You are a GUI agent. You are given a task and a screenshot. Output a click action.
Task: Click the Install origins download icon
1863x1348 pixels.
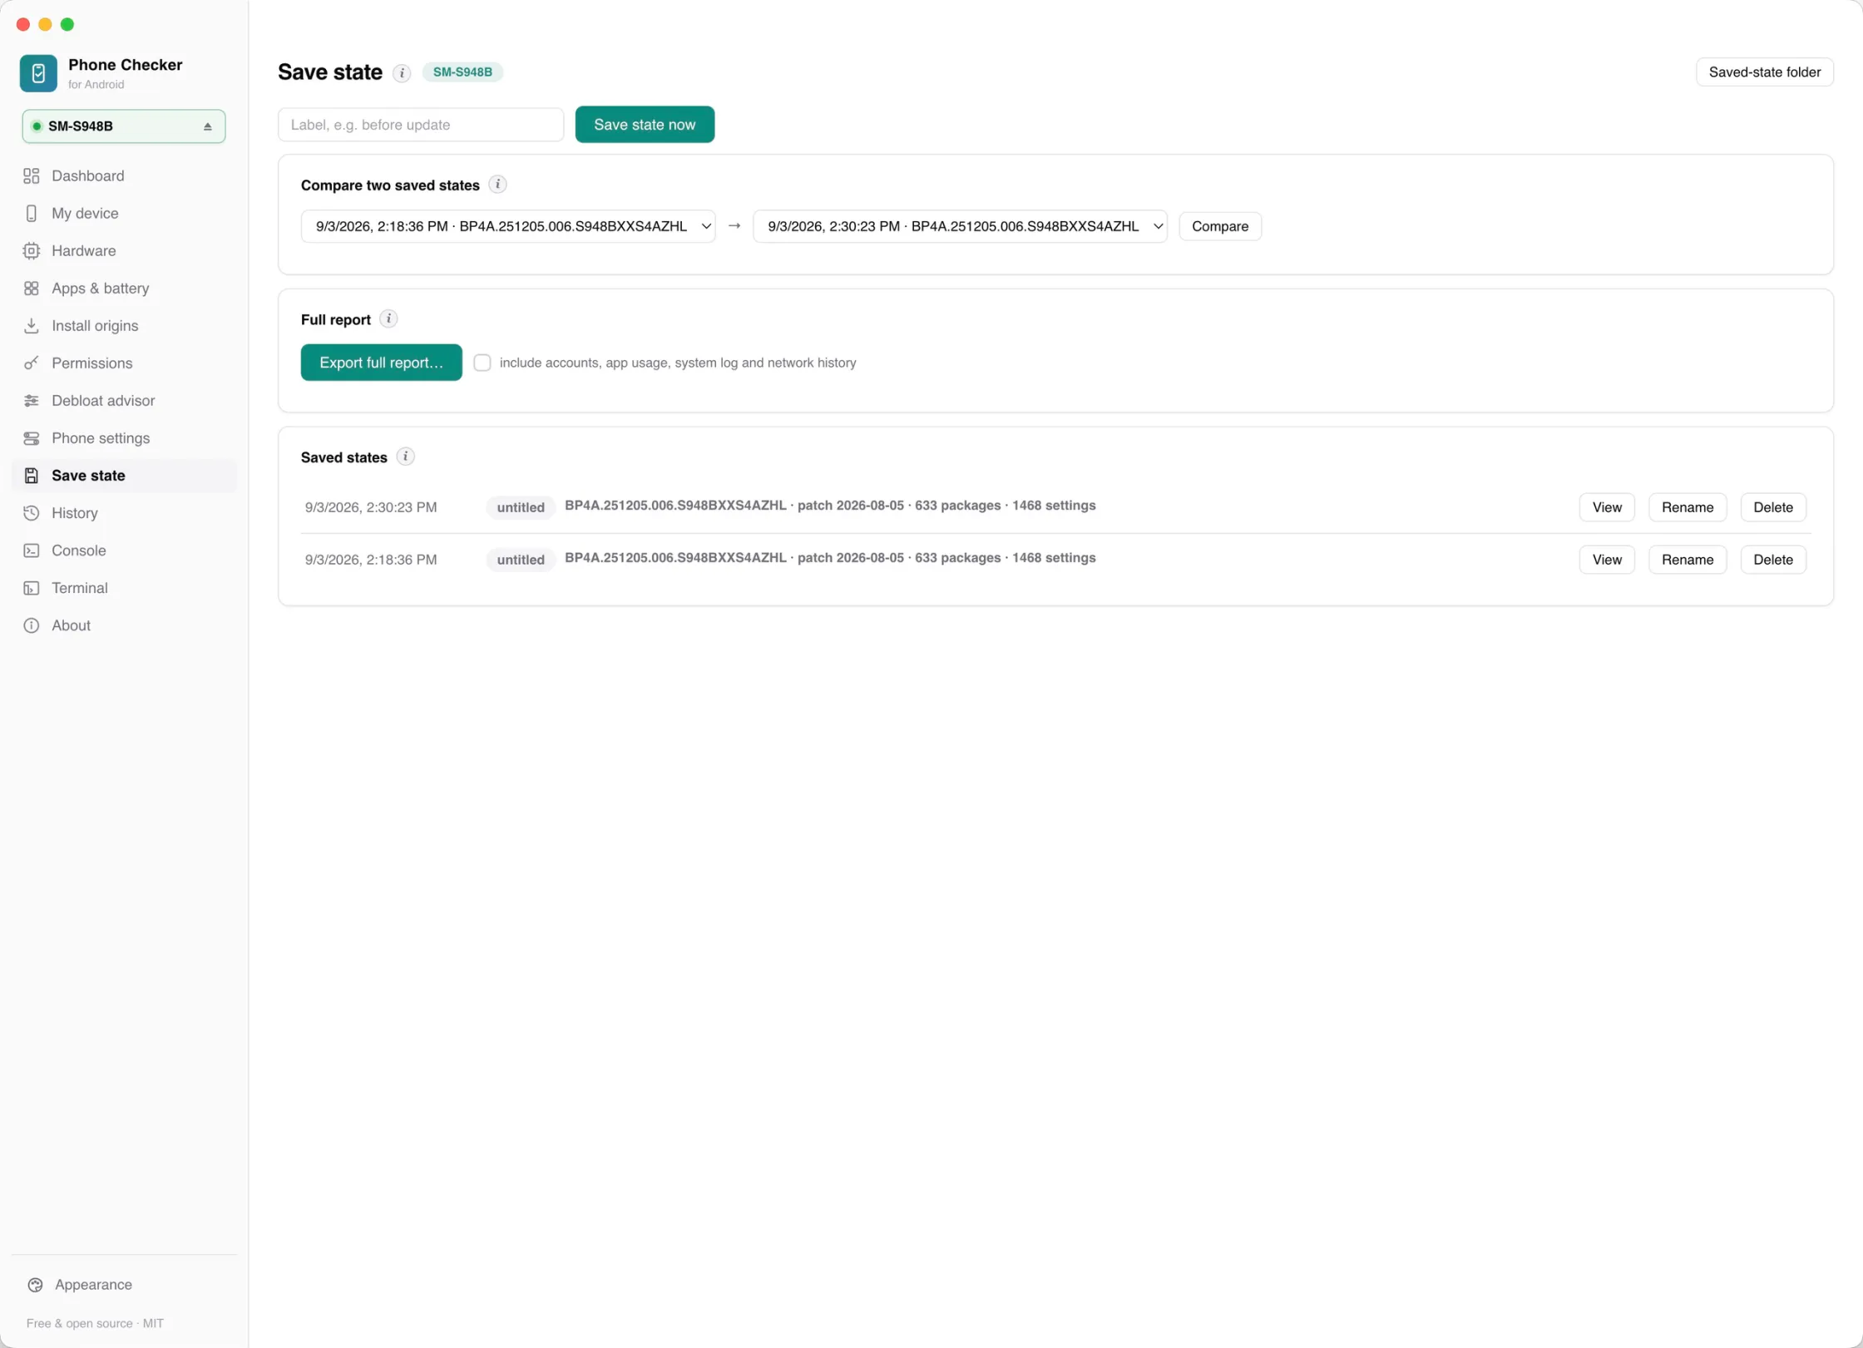[32, 325]
